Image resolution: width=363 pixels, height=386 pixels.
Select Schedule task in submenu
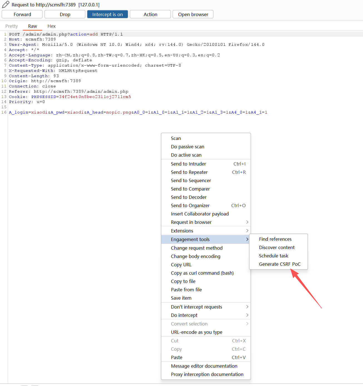coord(279,256)
